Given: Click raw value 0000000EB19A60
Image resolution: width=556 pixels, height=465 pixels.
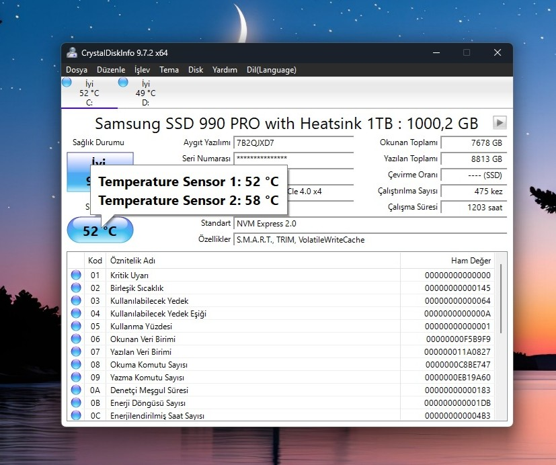Looking at the screenshot, I should click(x=457, y=378).
